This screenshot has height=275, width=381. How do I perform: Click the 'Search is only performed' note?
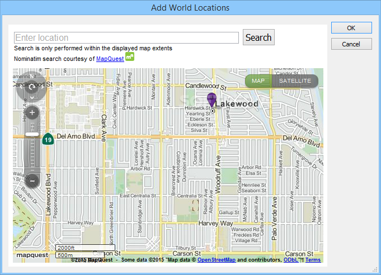point(93,48)
